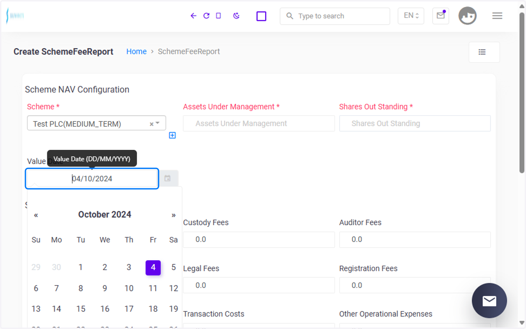
Task: Select October 16 in calendar
Action: click(105, 309)
